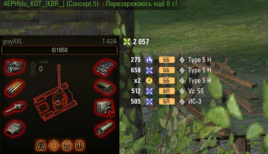
Task: Select the ammo rack module icon
Action: coord(15,88)
